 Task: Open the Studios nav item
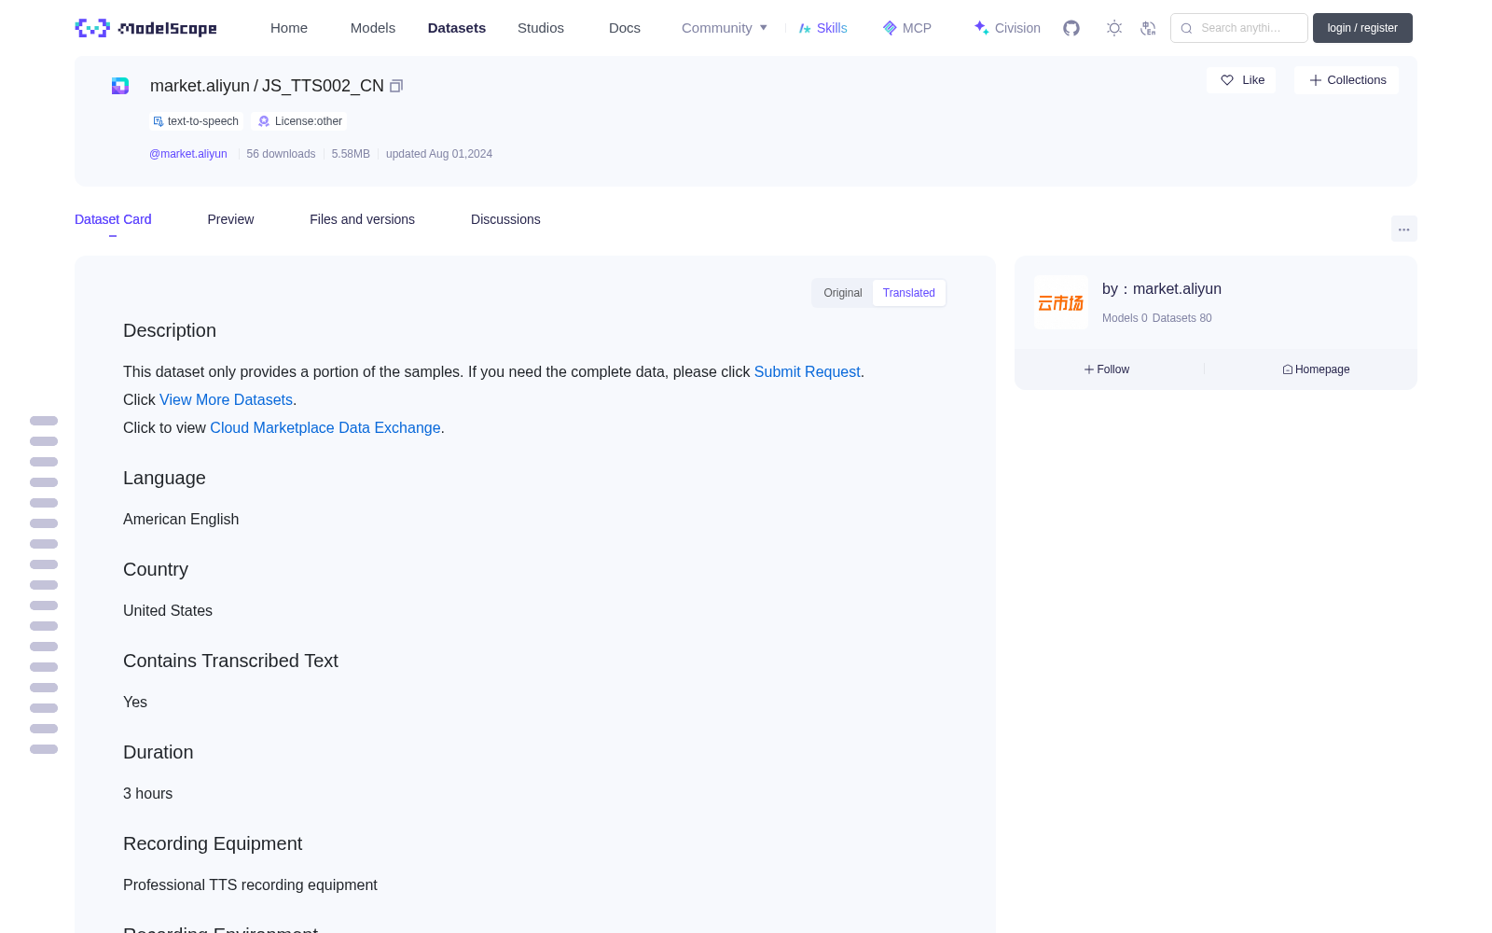541,28
